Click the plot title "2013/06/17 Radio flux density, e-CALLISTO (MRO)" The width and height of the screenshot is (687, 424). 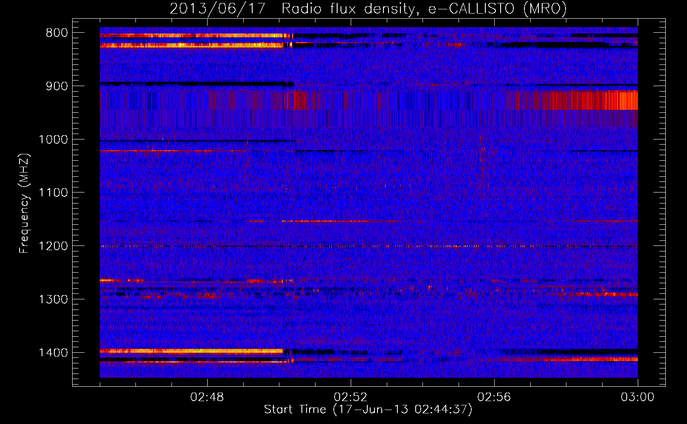[368, 8]
